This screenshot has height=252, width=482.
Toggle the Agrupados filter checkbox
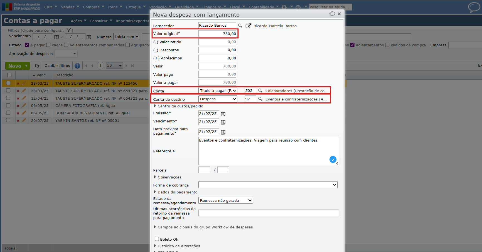coord(128,45)
